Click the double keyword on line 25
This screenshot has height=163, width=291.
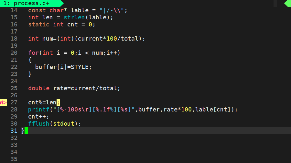pos(39,88)
